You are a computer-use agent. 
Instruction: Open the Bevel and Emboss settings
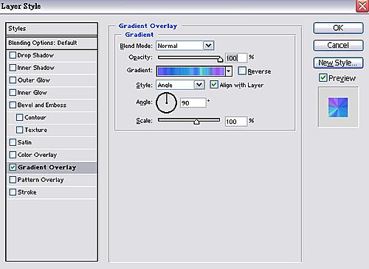click(x=42, y=105)
